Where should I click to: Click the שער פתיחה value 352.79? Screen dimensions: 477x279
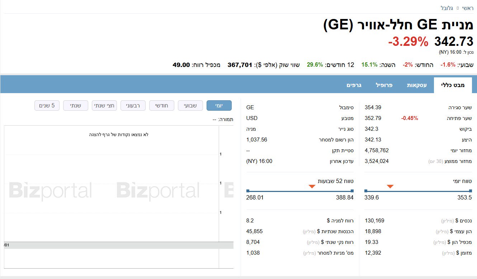click(x=373, y=118)
